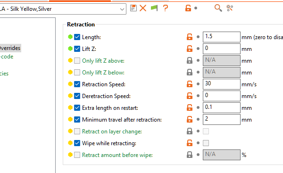
Task: Click orange lock for Minimum travel after retraction
Action: coord(190,119)
